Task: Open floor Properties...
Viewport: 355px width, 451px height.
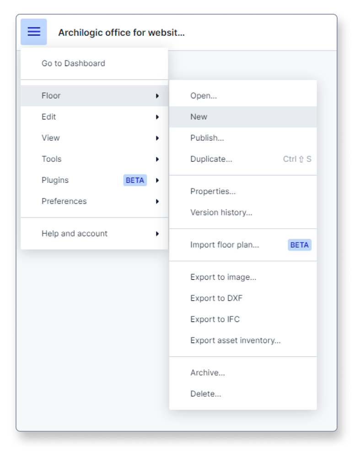Action: 243,191
